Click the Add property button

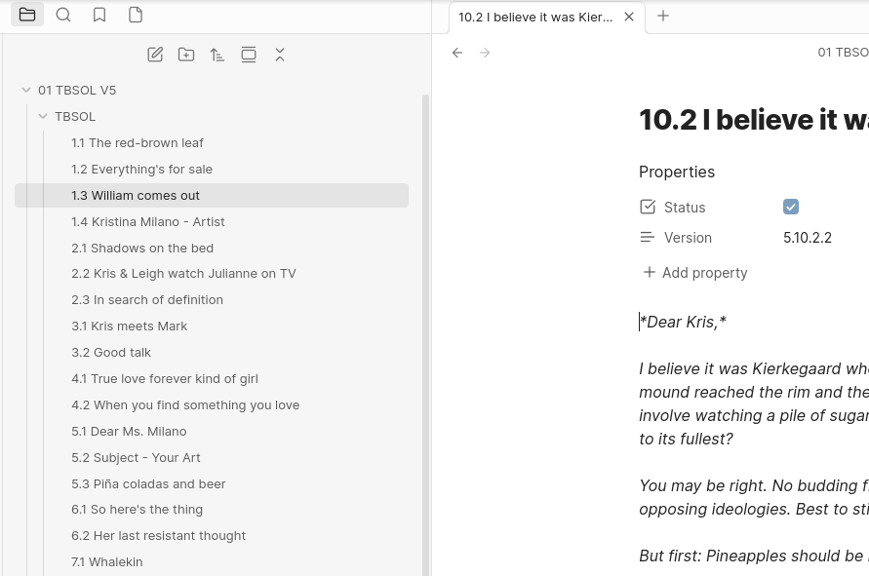click(694, 273)
